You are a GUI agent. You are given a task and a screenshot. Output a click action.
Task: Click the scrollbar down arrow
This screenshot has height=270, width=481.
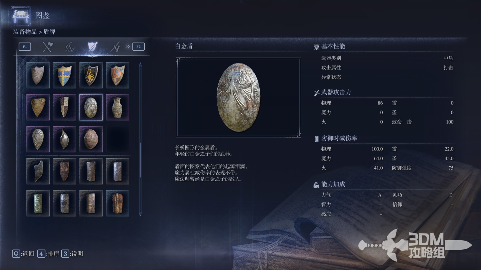[140, 214]
